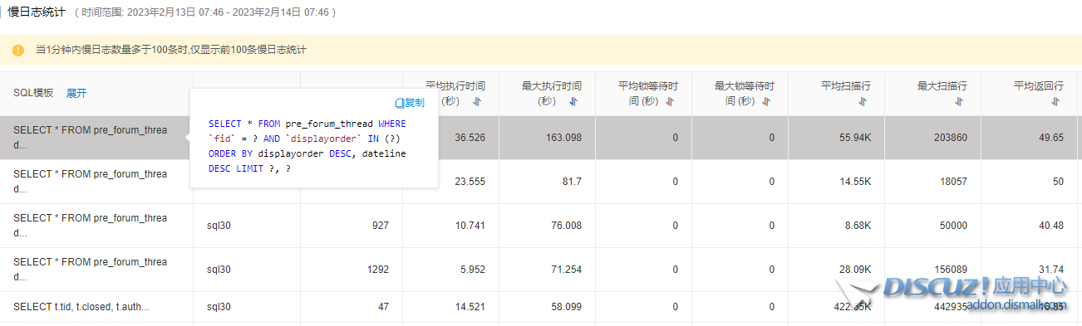Click the SQL模板 column header
The image size is (1082, 326).
click(x=33, y=93)
